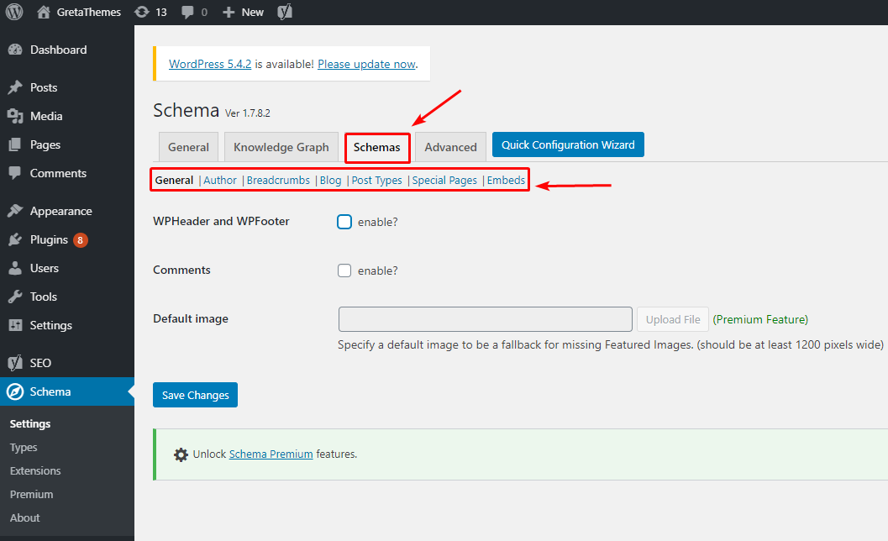Go to Appearance in the sidebar

[60, 211]
